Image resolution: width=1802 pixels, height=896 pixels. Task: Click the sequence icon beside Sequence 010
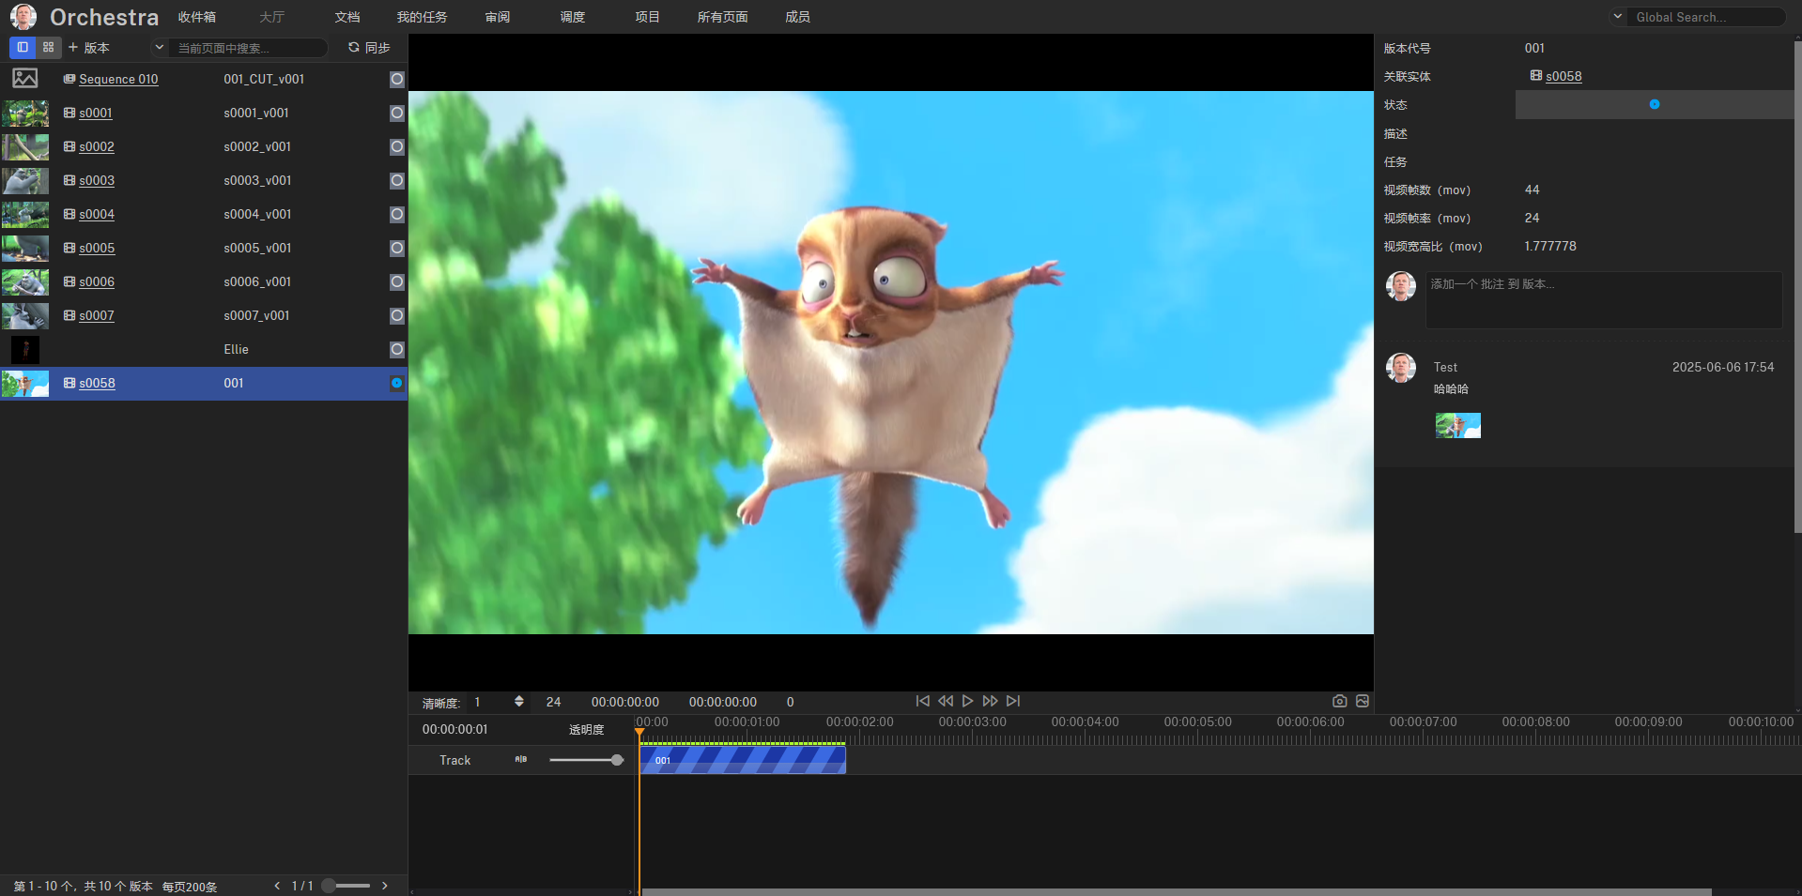[69, 79]
